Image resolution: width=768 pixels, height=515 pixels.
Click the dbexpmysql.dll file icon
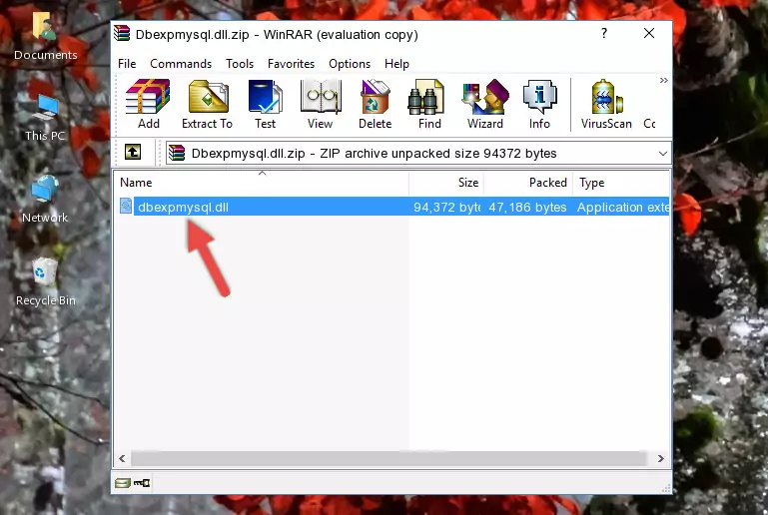(126, 207)
